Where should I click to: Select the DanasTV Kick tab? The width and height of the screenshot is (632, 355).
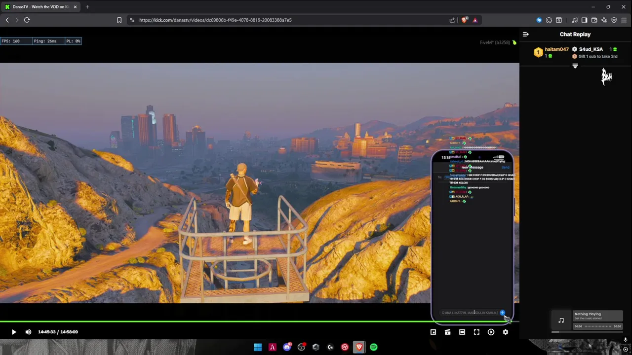pyautogui.click(x=39, y=7)
